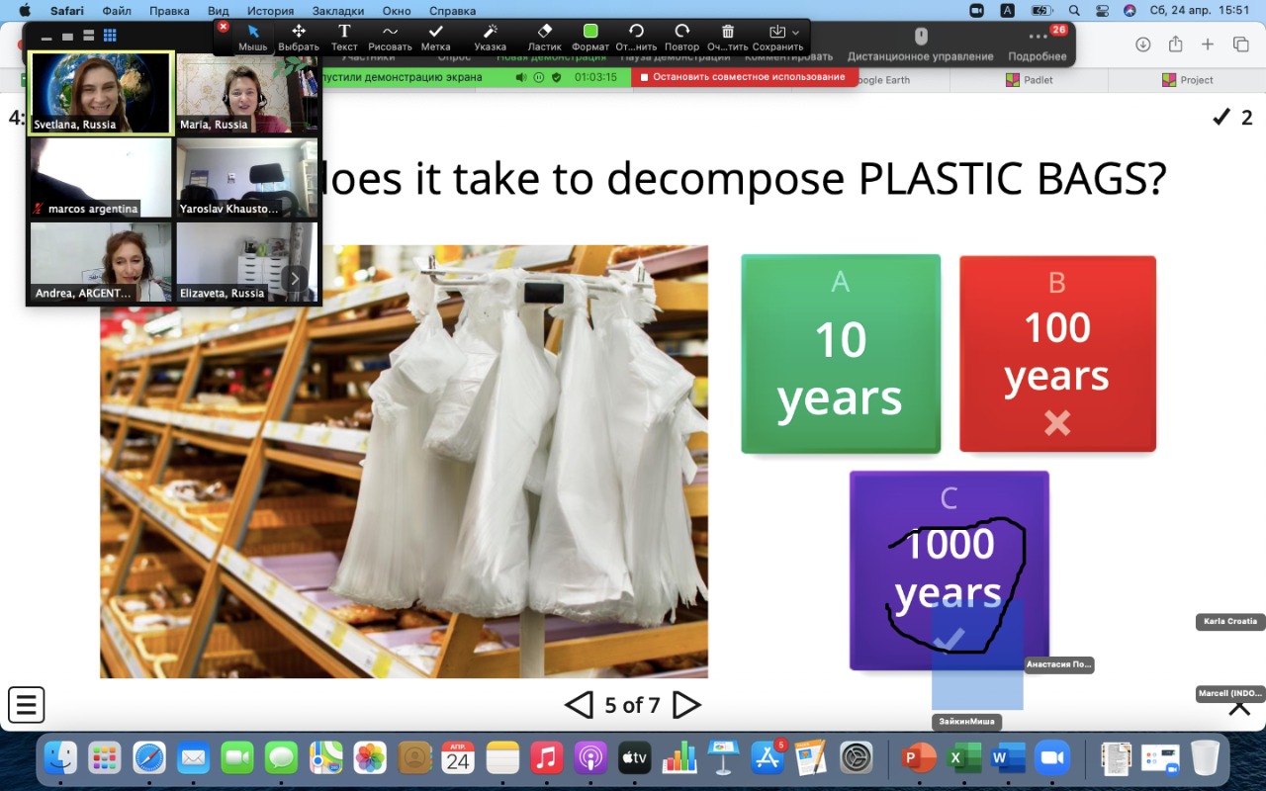Image resolution: width=1266 pixels, height=791 pixels.
Task: Open Keynote from the Dock
Action: click(x=723, y=758)
